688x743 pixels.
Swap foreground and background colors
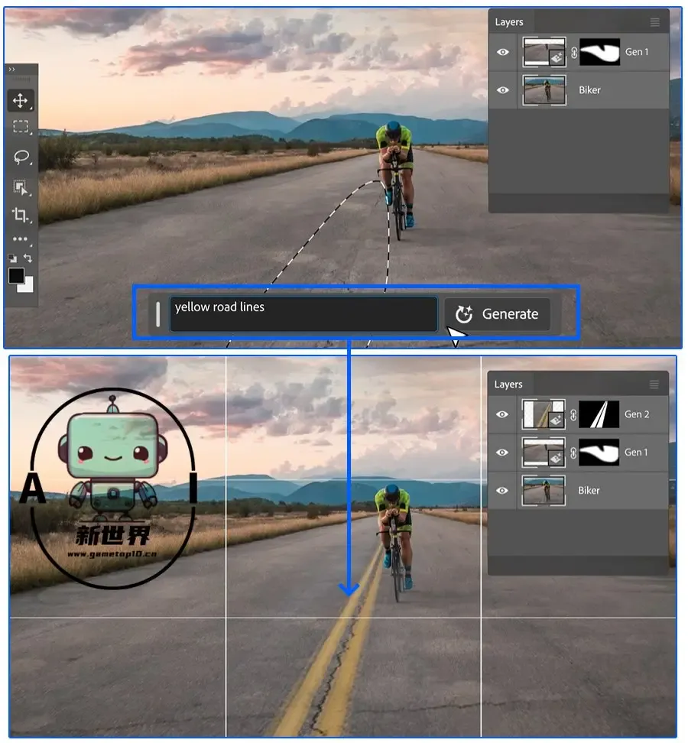28,258
